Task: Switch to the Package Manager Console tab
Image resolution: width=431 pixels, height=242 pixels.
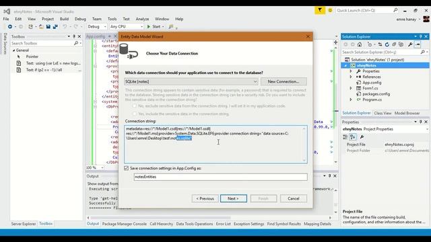Action: (124, 224)
